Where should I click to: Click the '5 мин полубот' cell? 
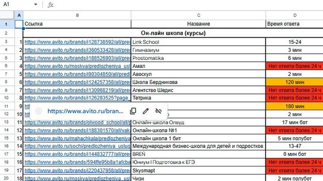click(295, 138)
